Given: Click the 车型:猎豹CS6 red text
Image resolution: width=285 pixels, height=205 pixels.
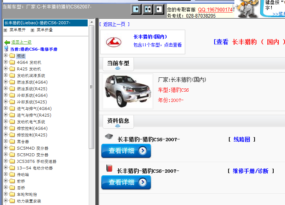Looking at the screenshot, I should click(173, 90).
